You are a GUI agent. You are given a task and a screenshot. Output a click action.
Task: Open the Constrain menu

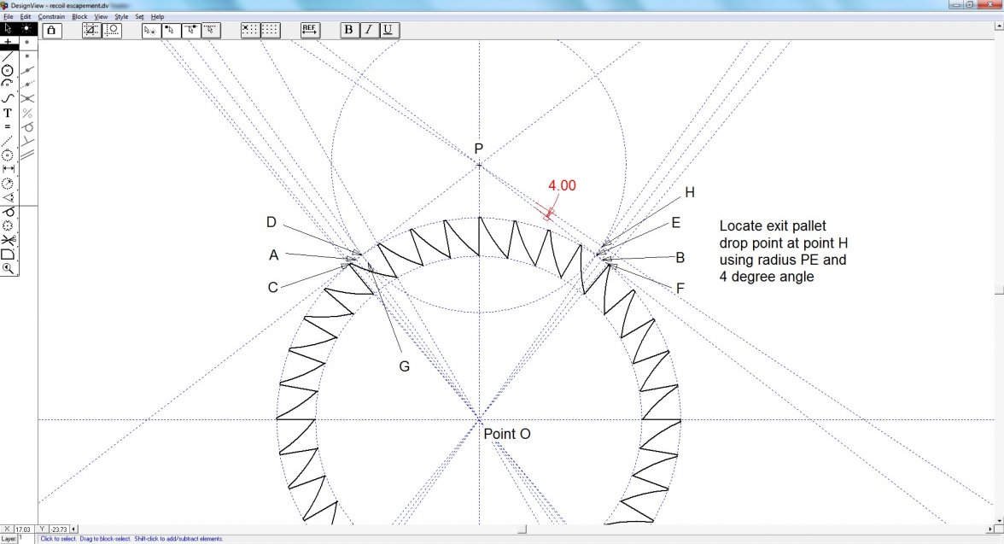point(51,16)
